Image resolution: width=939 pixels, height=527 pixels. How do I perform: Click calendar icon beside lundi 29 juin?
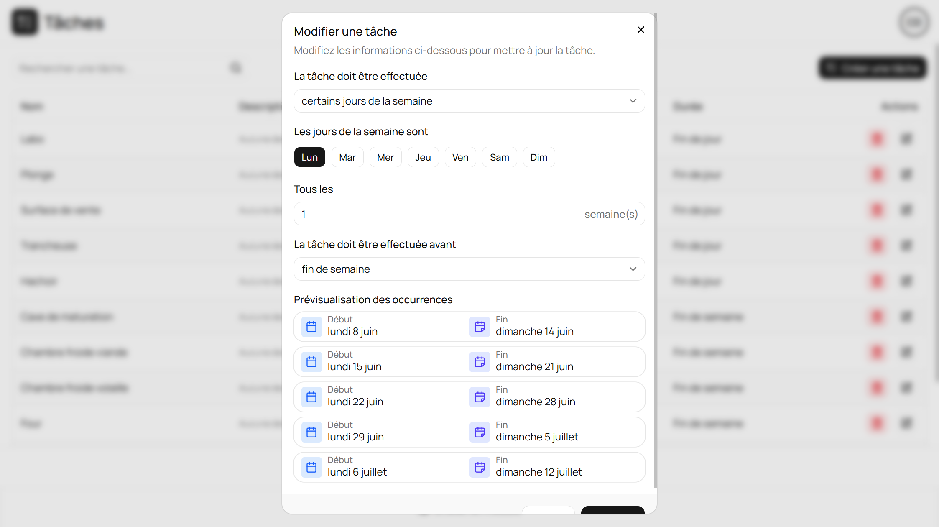click(311, 432)
